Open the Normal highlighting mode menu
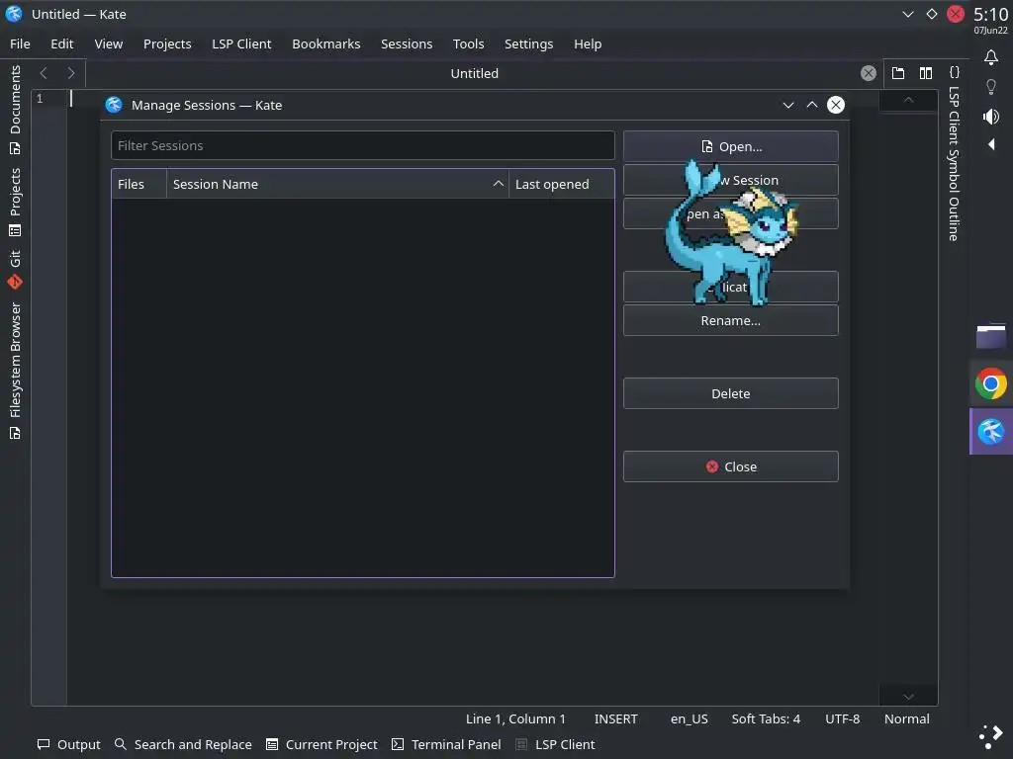The image size is (1013, 759). pyautogui.click(x=907, y=718)
